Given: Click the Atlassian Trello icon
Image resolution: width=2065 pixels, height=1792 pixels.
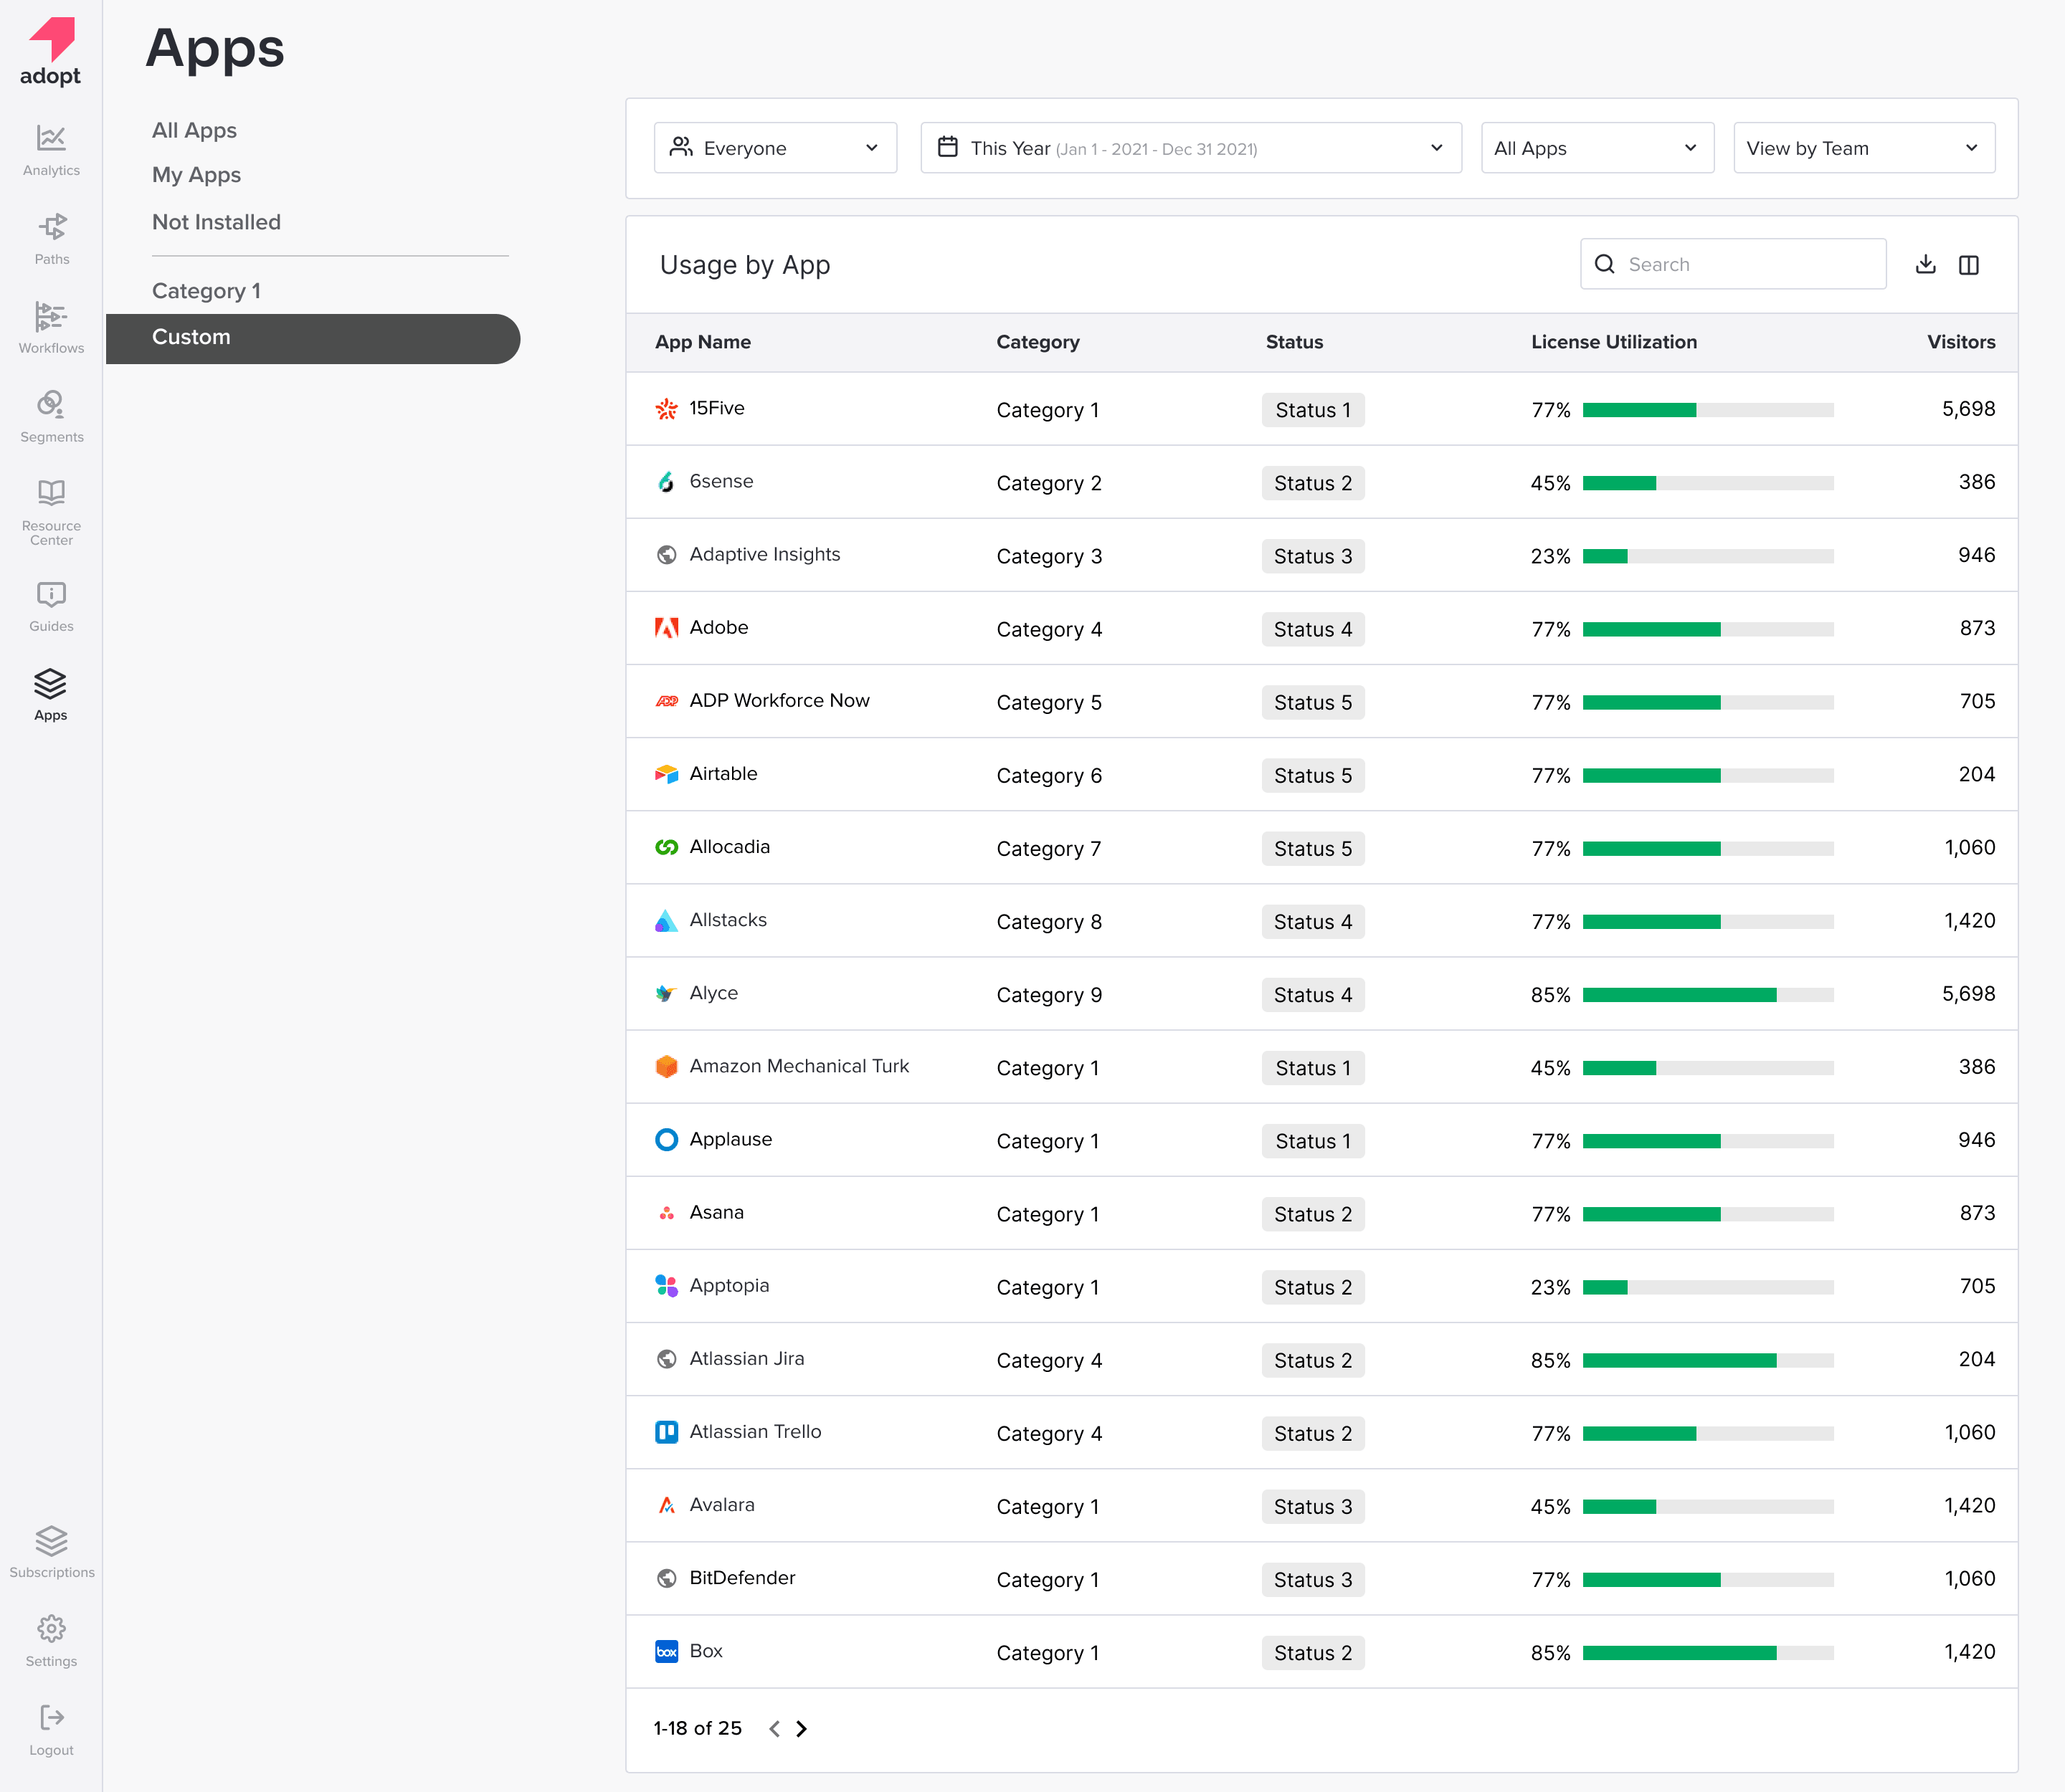Looking at the screenshot, I should [x=666, y=1432].
